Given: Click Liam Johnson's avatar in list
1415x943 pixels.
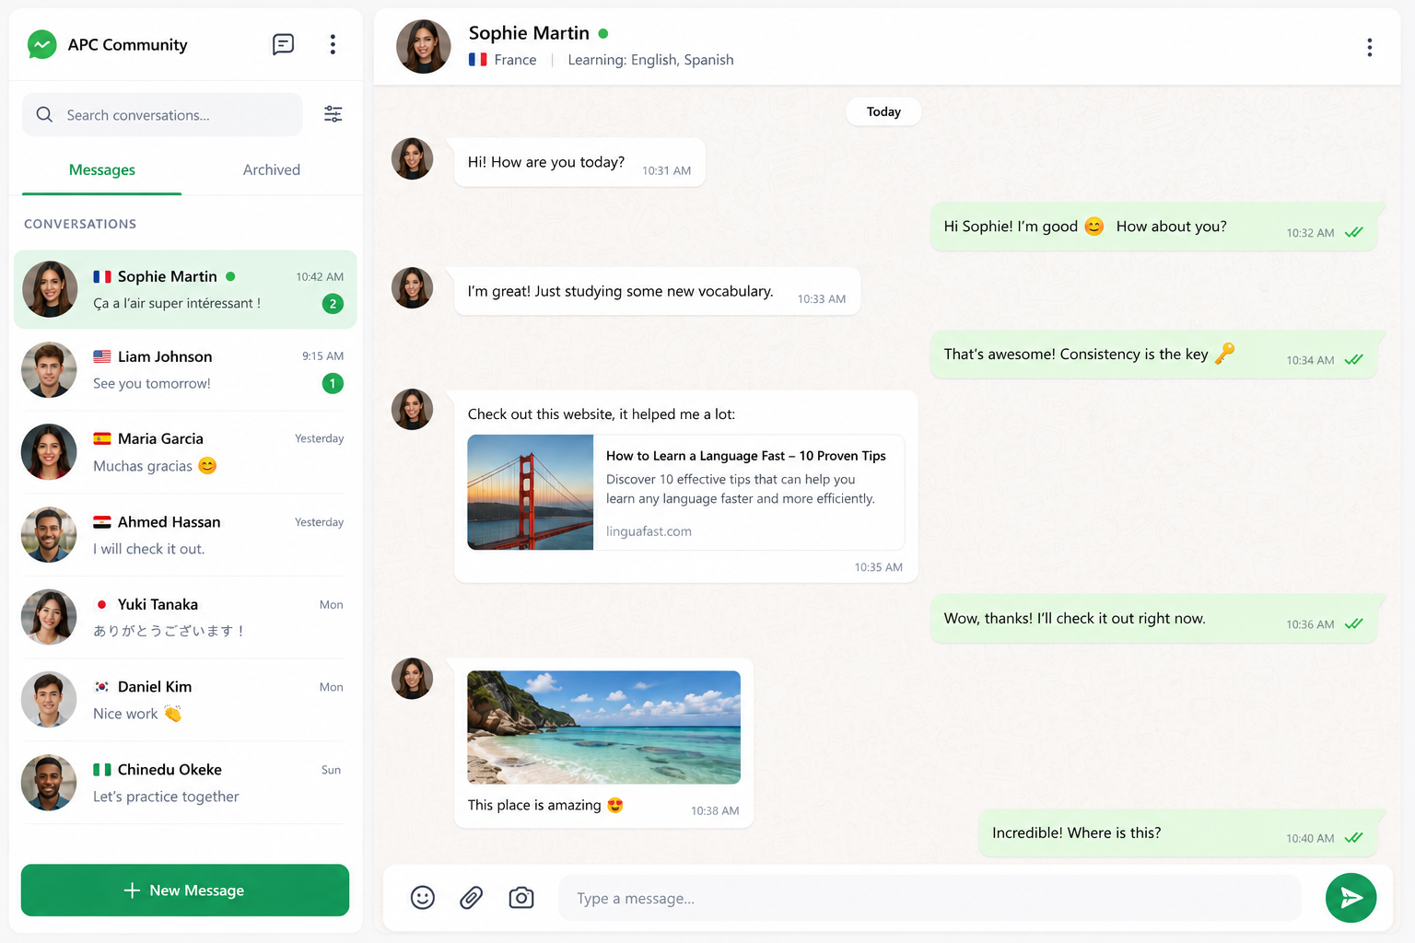Looking at the screenshot, I should tap(49, 369).
